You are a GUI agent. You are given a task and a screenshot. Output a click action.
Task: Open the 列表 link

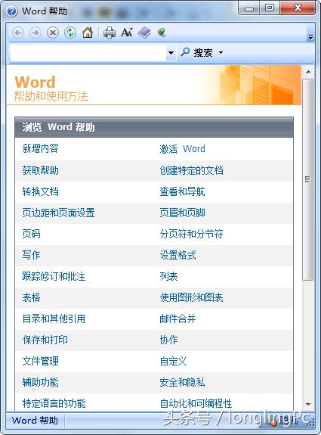168,276
